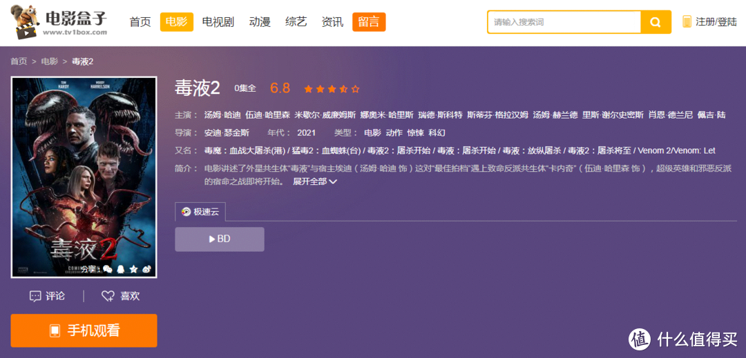Click the 6.8 rating score
Viewport: 746px width, 358px height.
(x=280, y=88)
